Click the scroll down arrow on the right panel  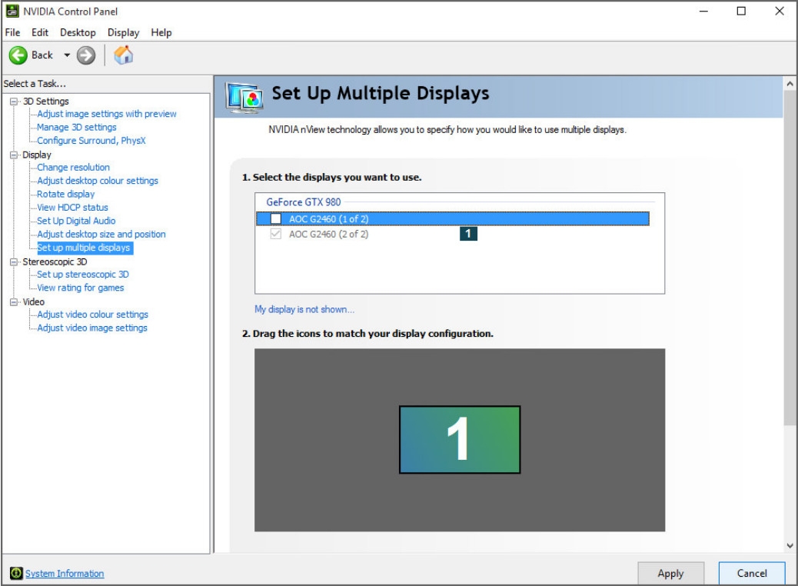(x=790, y=545)
